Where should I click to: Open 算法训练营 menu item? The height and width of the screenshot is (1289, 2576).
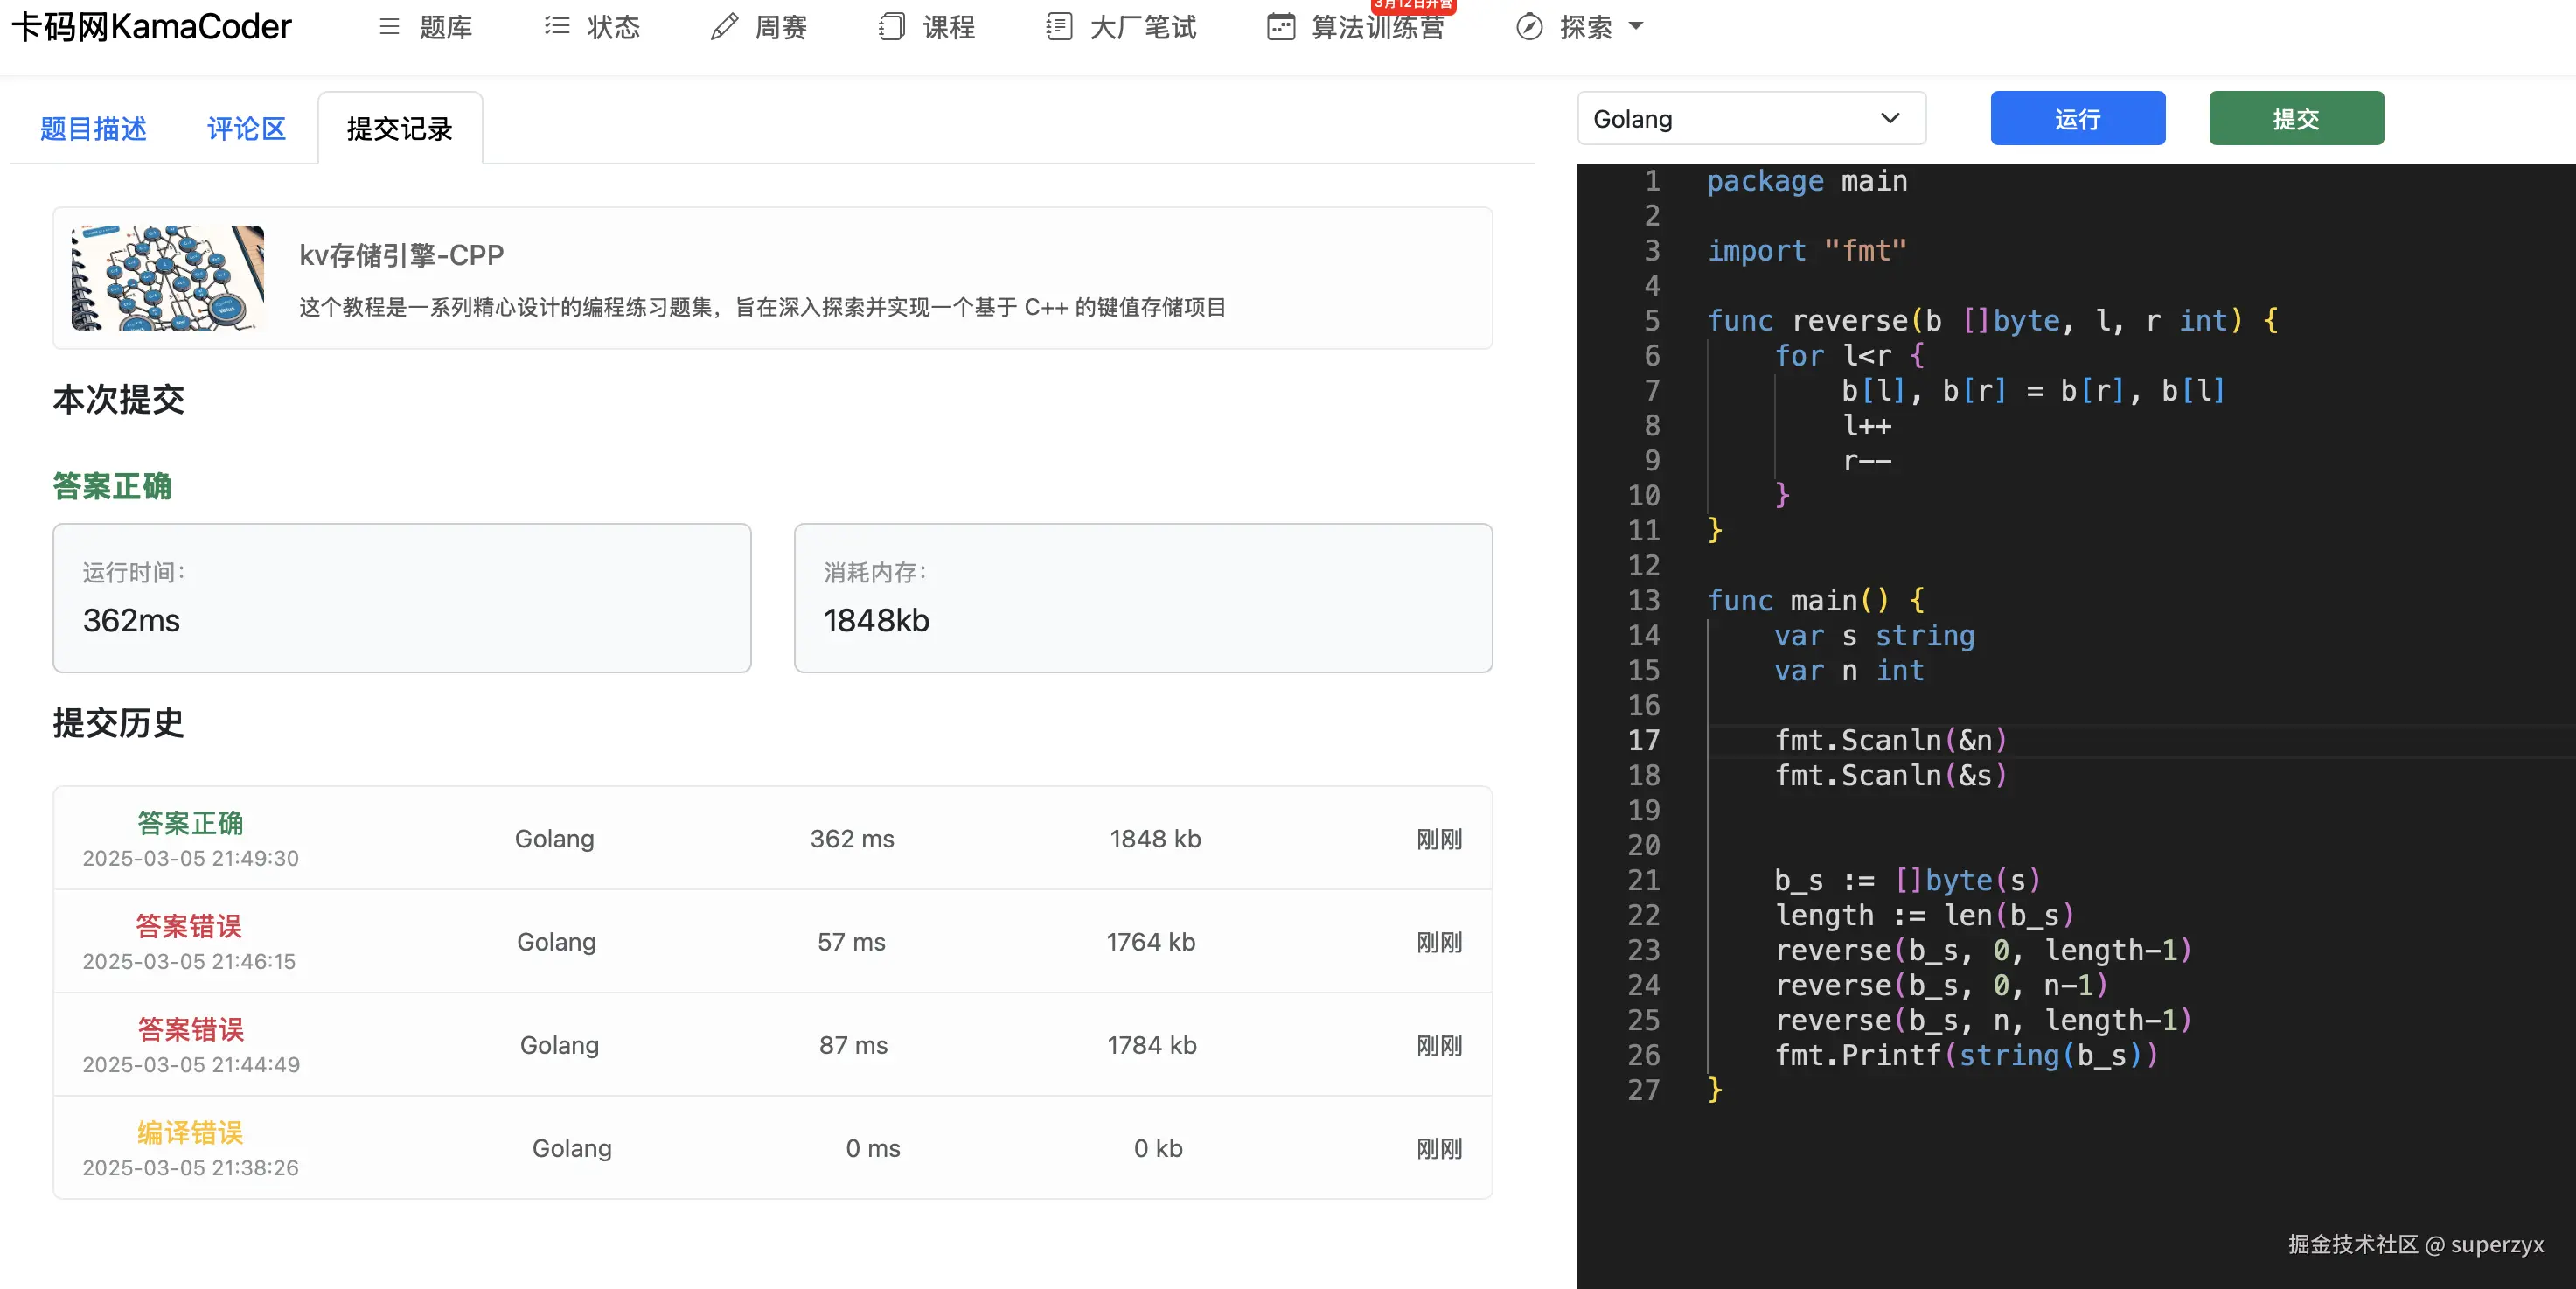1378,27
